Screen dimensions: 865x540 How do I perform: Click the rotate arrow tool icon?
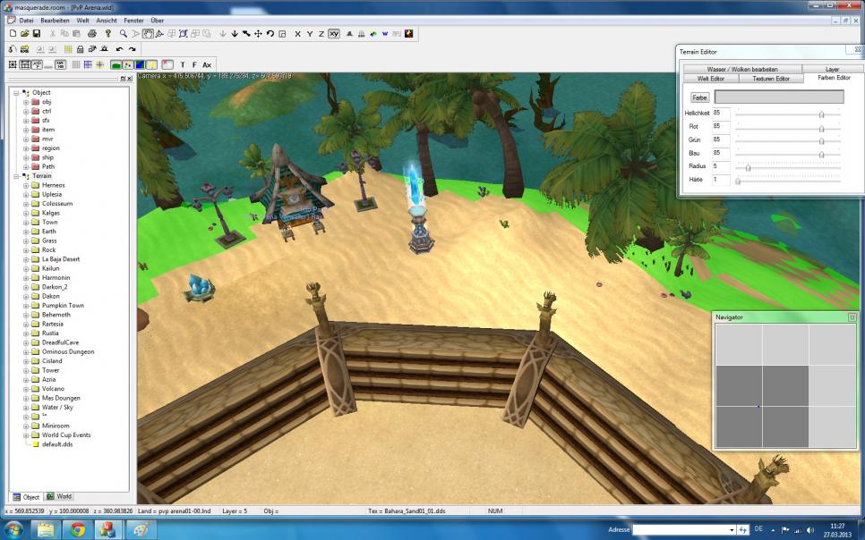coord(270,34)
